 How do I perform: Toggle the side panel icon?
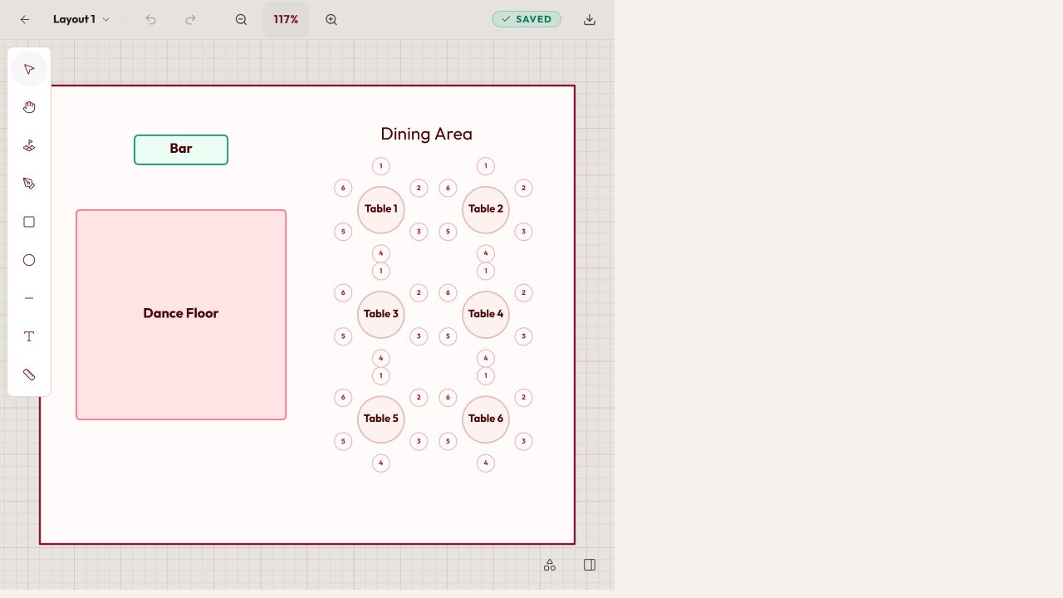tap(590, 565)
